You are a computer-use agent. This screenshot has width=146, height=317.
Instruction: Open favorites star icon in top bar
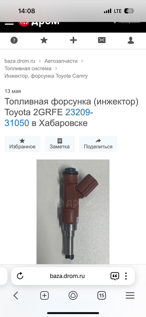[x=44, y=40]
